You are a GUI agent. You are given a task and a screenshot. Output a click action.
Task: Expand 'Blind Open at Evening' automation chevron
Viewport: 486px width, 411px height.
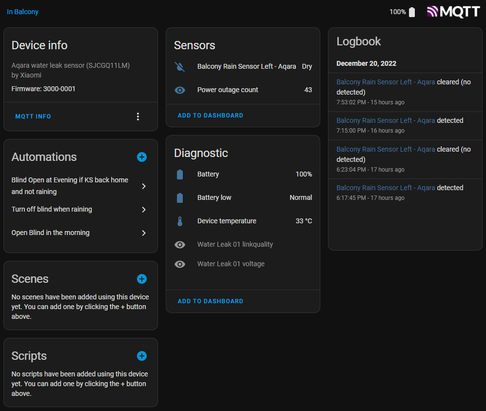coord(144,186)
